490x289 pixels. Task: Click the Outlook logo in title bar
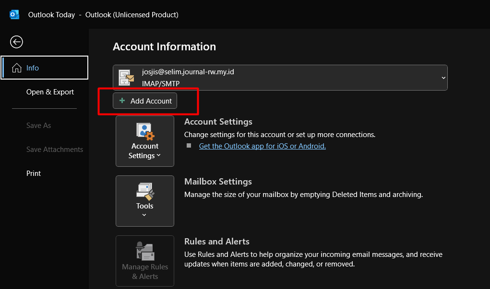pos(14,15)
